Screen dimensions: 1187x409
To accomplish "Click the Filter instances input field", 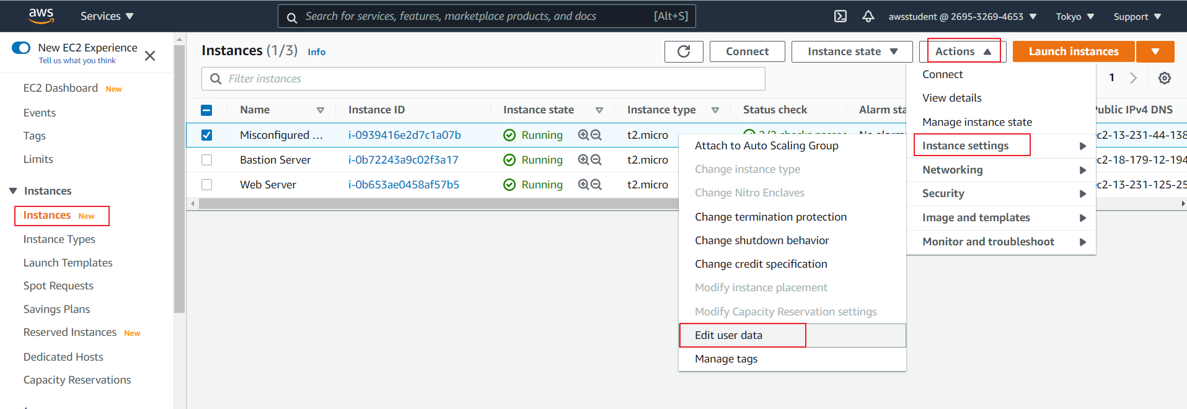I will (x=483, y=79).
